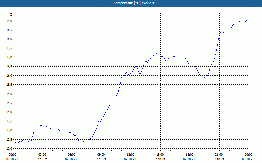This screenshot has width=262, height=163.
Task: Click the °C unit label
Action: click(10, 15)
